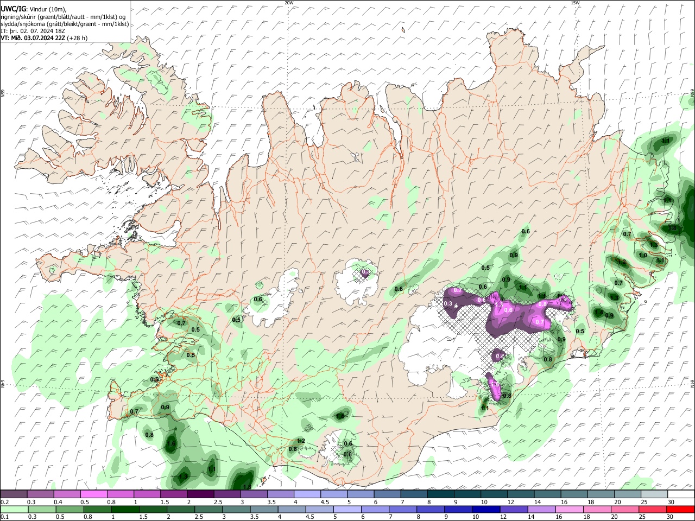The image size is (695, 521).
Task: Pick dark teal upper swatch labeled 8
Action: pos(441,494)
